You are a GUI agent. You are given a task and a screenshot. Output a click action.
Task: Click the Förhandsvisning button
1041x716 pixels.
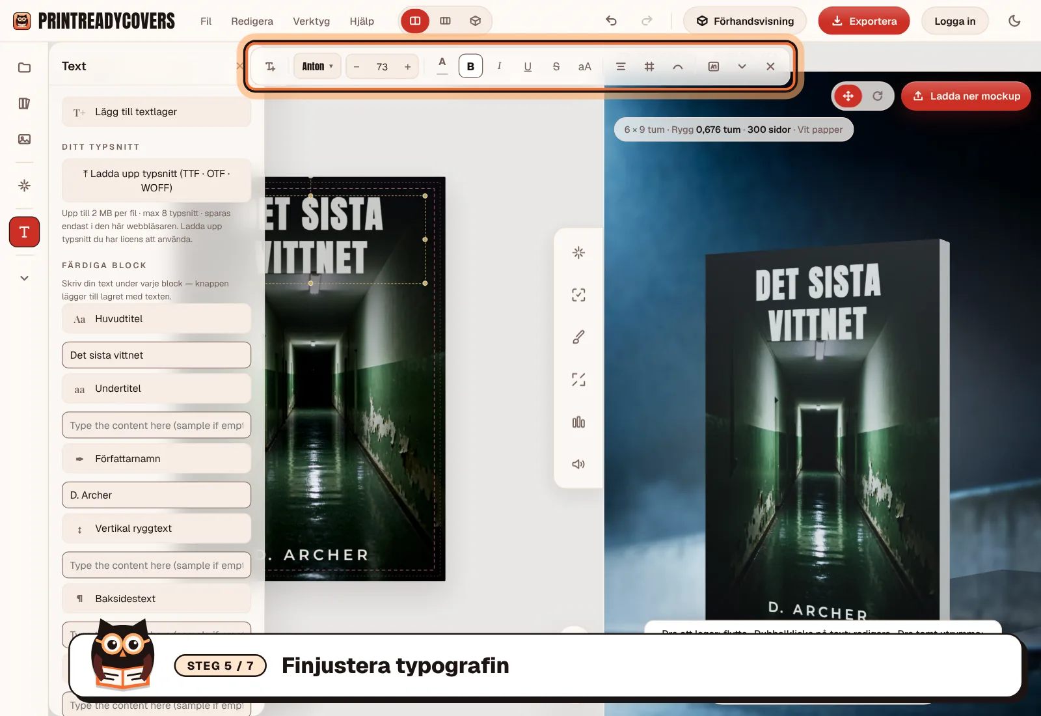744,21
